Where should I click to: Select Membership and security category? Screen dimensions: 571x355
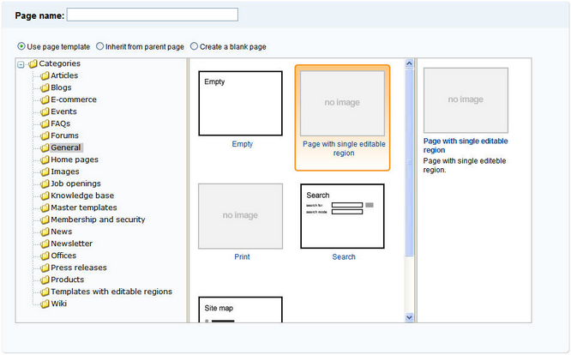98,220
